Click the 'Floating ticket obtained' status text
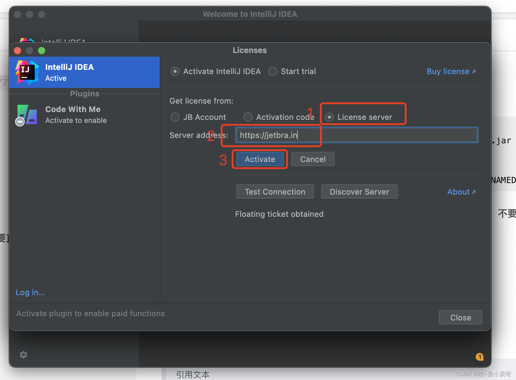Viewport: 516px width, 380px height. point(279,214)
